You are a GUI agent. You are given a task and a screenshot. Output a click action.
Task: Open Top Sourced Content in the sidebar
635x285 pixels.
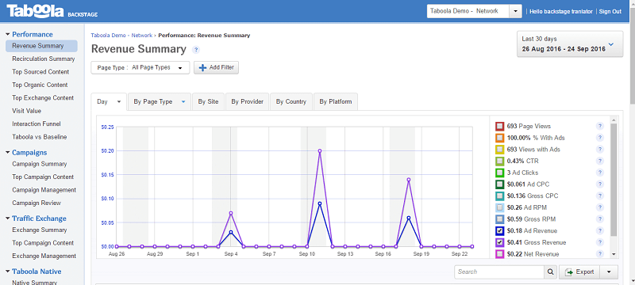(x=40, y=72)
